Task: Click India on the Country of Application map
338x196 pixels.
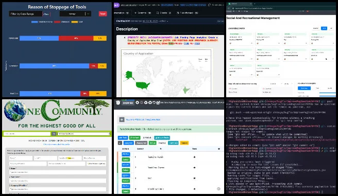Action: [186, 90]
